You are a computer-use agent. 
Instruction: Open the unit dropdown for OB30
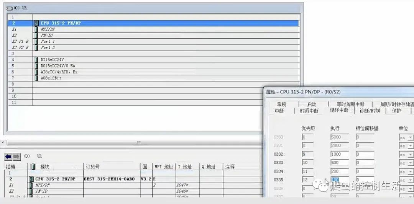click(410, 137)
